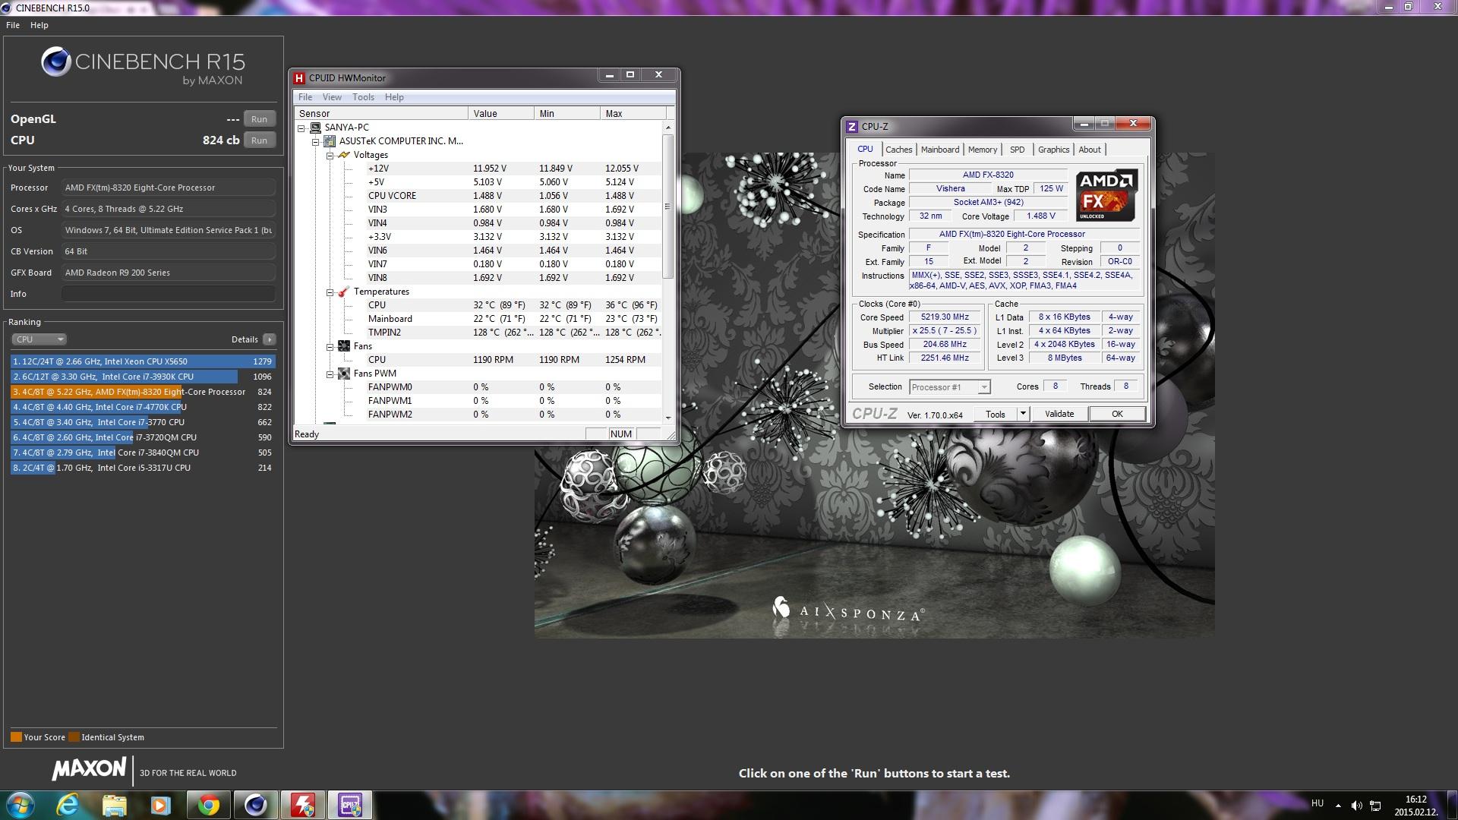Click the Fans group icon
This screenshot has height=820, width=1458.
(x=343, y=346)
